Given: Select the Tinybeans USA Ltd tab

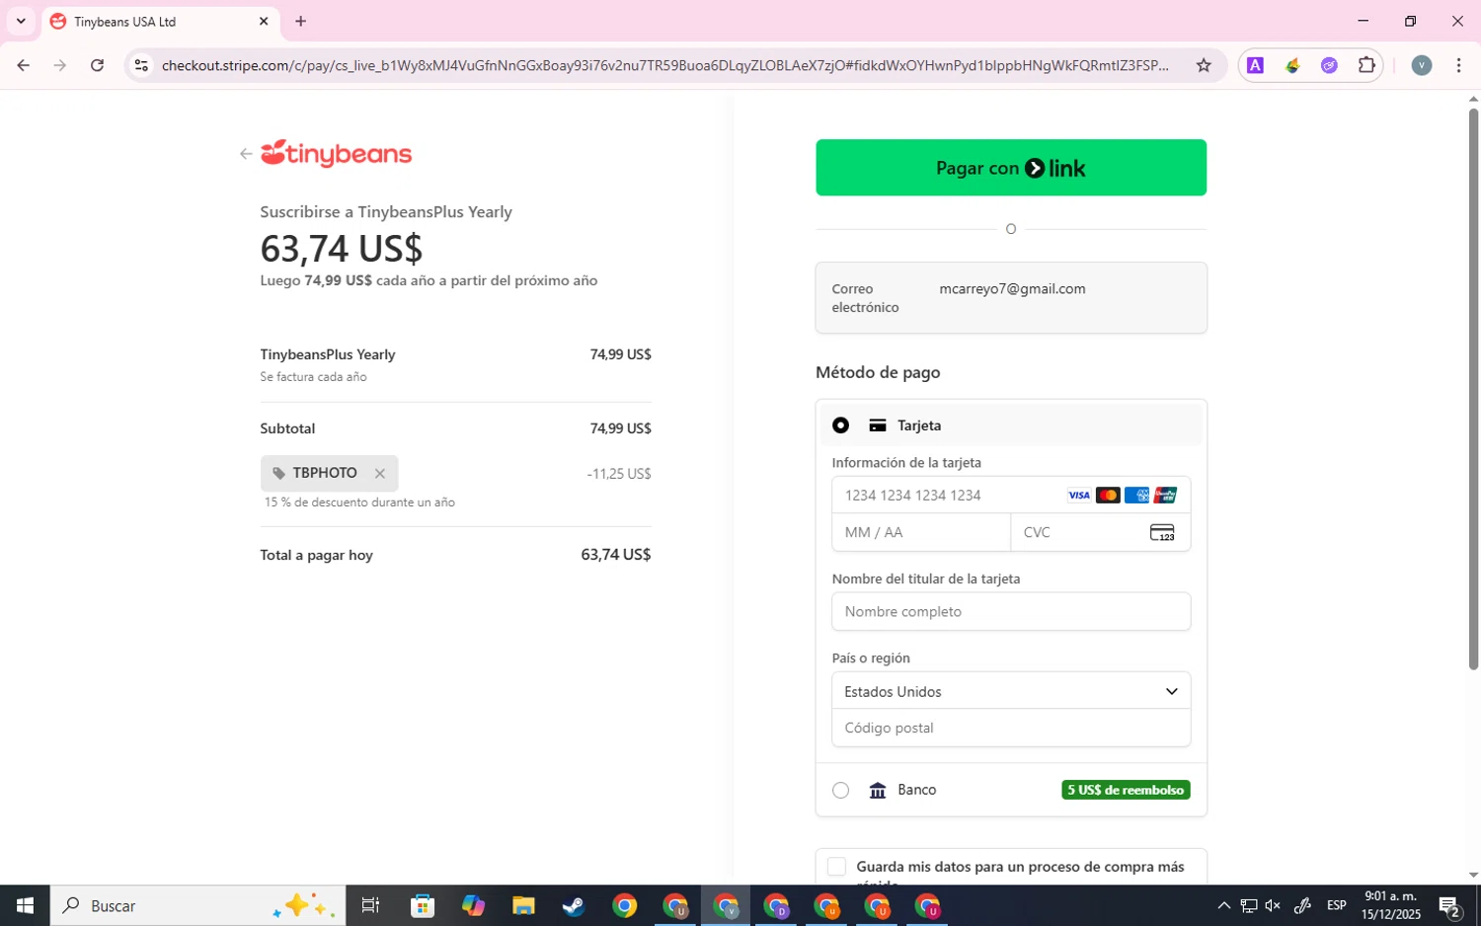Looking at the screenshot, I should 161,22.
